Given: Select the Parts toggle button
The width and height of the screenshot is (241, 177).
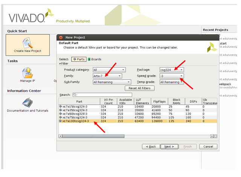Looking at the screenshot, I should tap(79, 59).
